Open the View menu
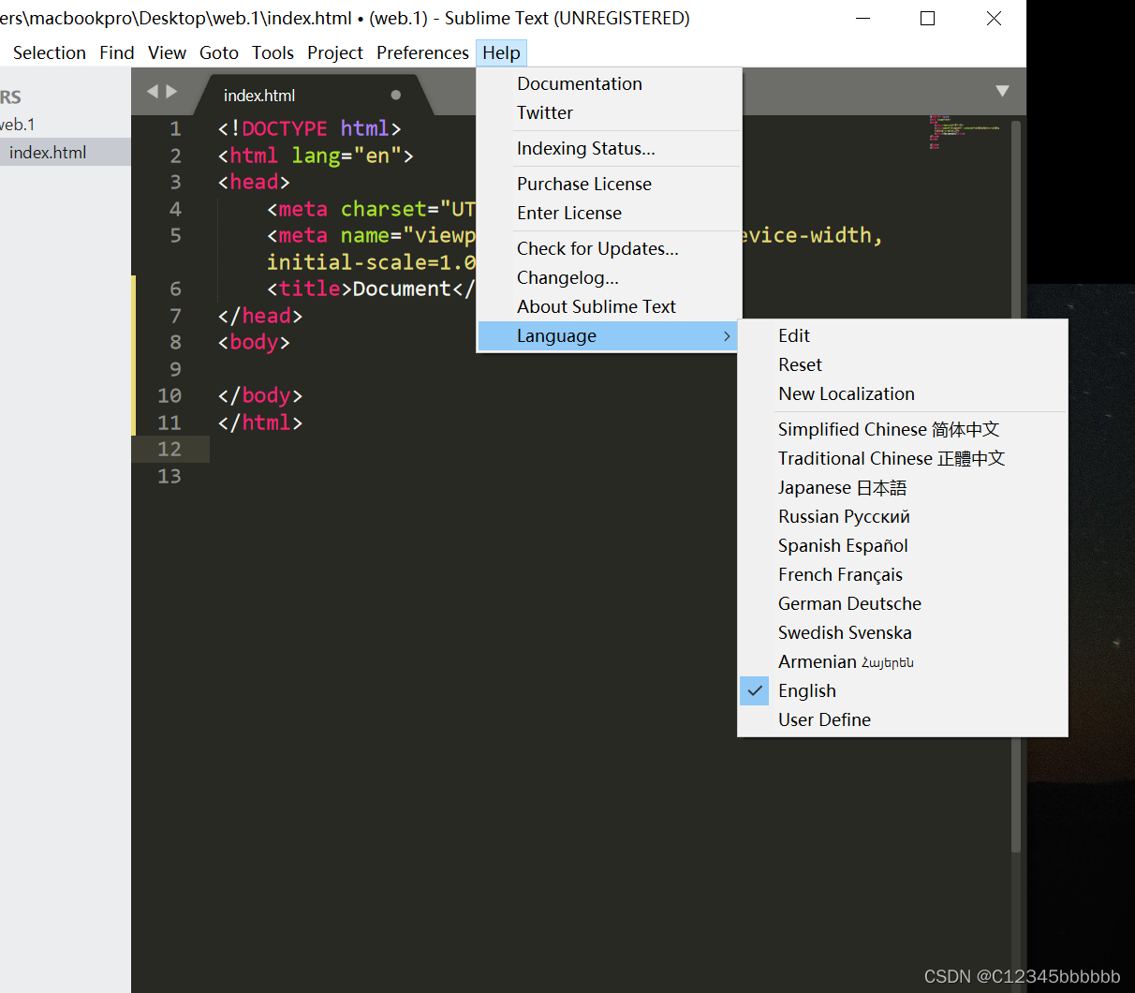 click(x=167, y=52)
